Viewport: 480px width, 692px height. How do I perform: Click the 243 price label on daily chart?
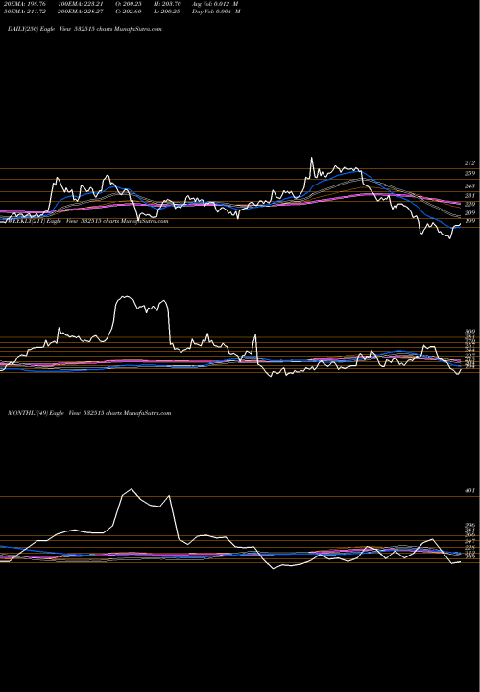(x=469, y=186)
